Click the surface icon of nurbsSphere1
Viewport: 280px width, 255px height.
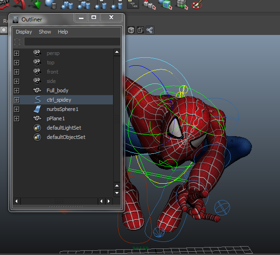pyautogui.click(x=37, y=109)
